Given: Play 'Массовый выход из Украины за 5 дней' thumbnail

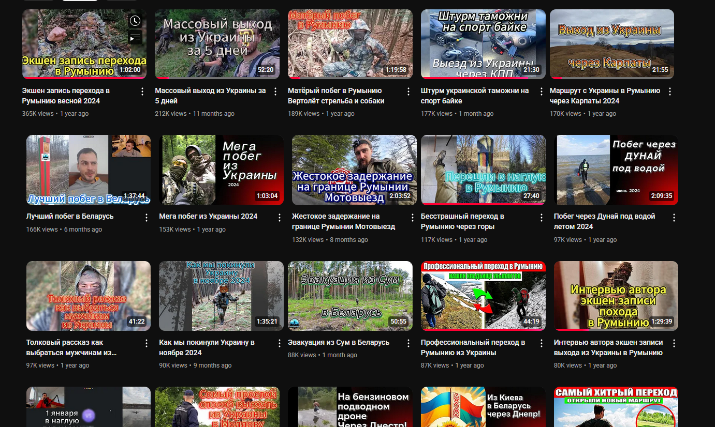Looking at the screenshot, I should click(x=217, y=44).
